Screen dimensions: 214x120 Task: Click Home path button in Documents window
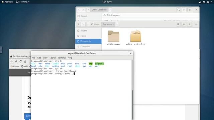tap(95, 24)
